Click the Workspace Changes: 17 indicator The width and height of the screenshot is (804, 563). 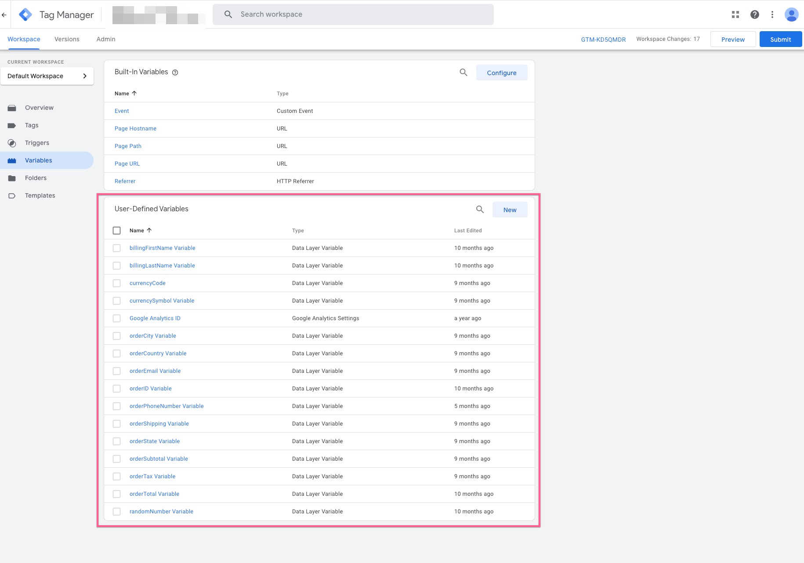pos(668,39)
